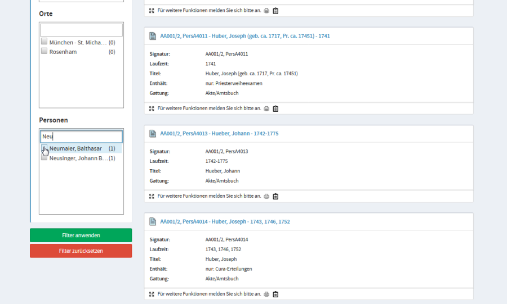
Task: Enable the München - St. Michael checkbox
Action: (44, 42)
